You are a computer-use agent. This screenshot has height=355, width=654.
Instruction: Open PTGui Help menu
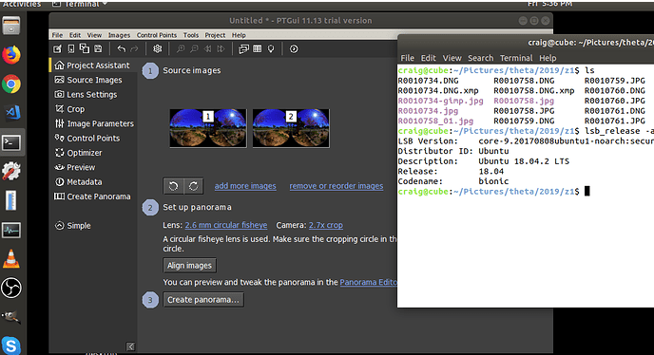(x=239, y=35)
